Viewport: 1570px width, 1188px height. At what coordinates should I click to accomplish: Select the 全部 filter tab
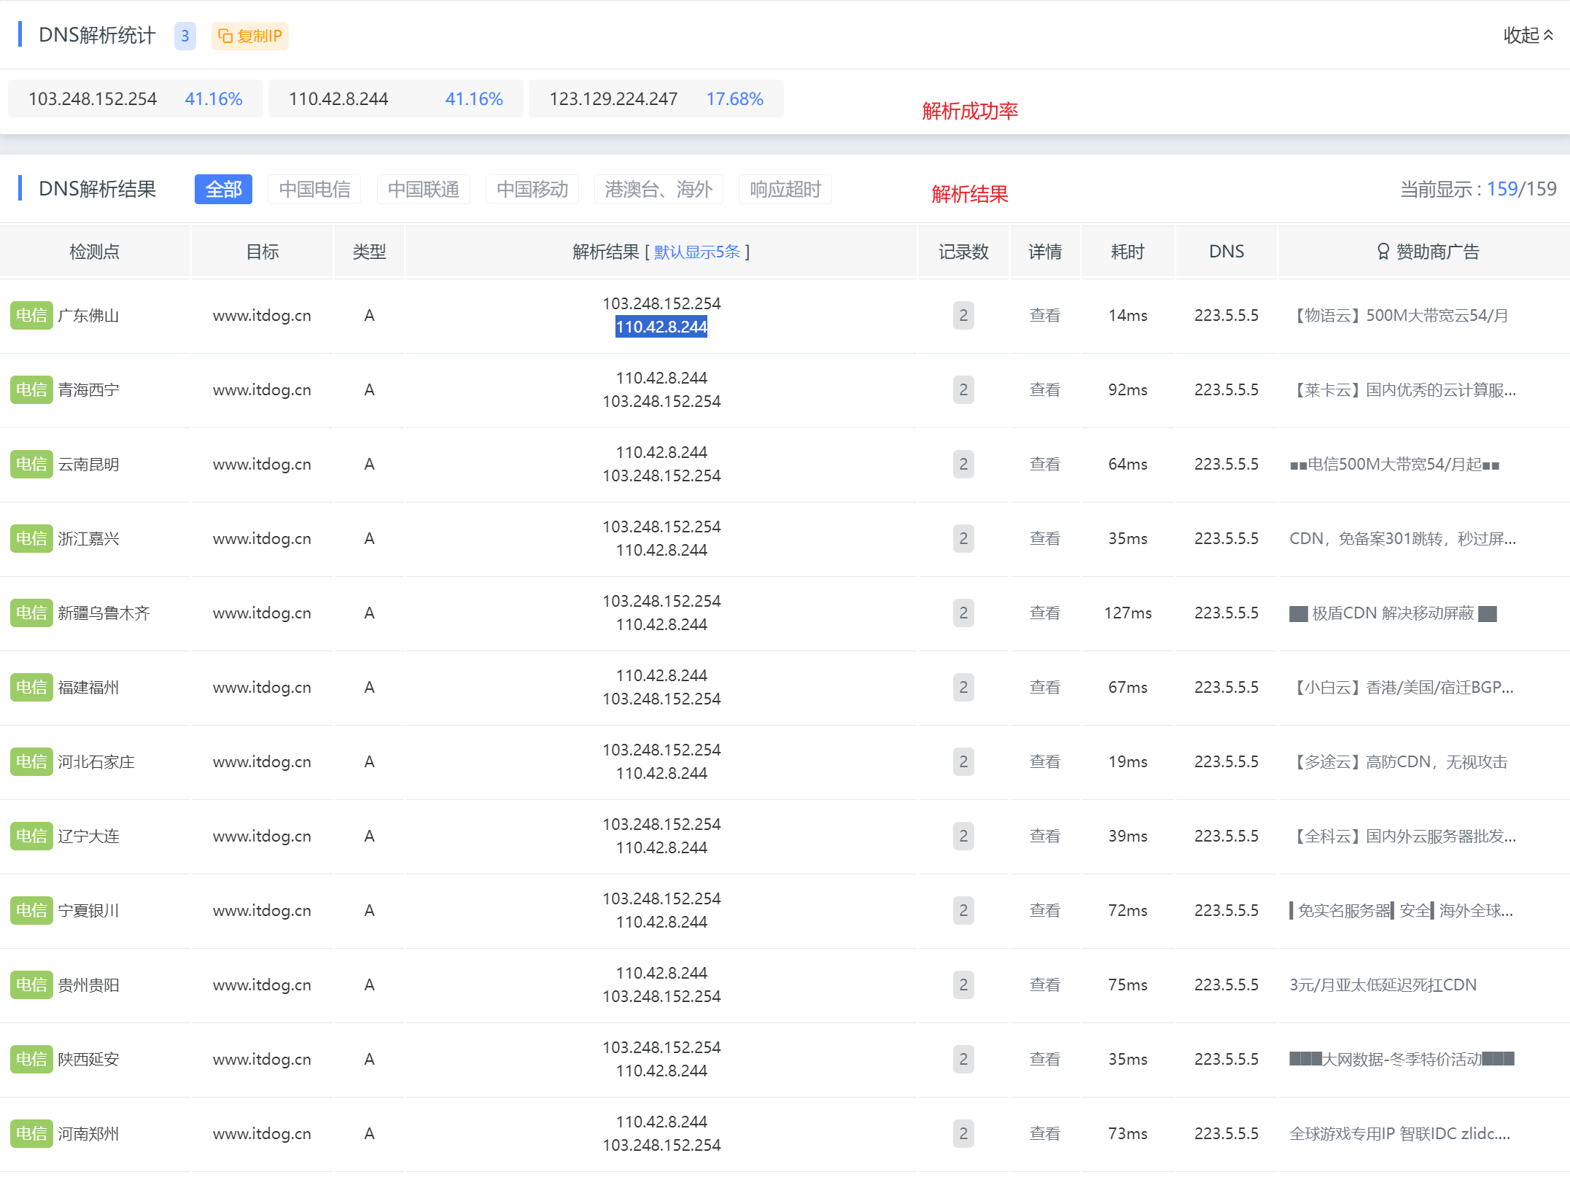point(223,190)
